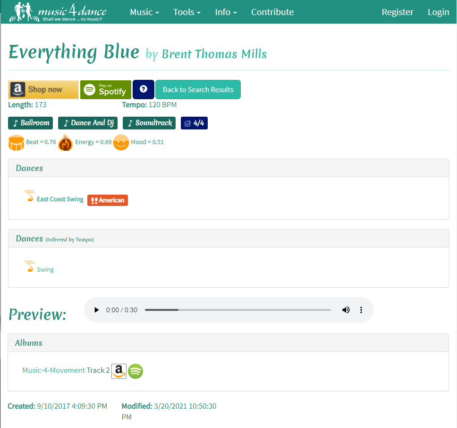
Task: Open the East Coast Swing dance link
Action: pyautogui.click(x=60, y=199)
